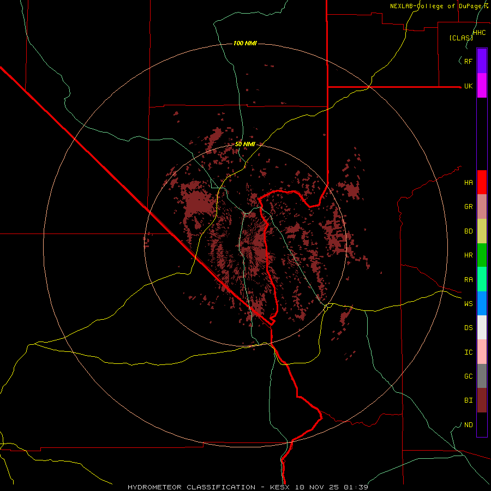Select the BD yellow legend swatch

point(482,231)
